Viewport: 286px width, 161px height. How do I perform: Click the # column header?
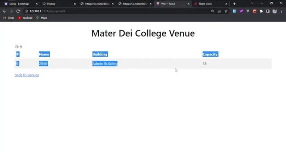[x=18, y=54]
